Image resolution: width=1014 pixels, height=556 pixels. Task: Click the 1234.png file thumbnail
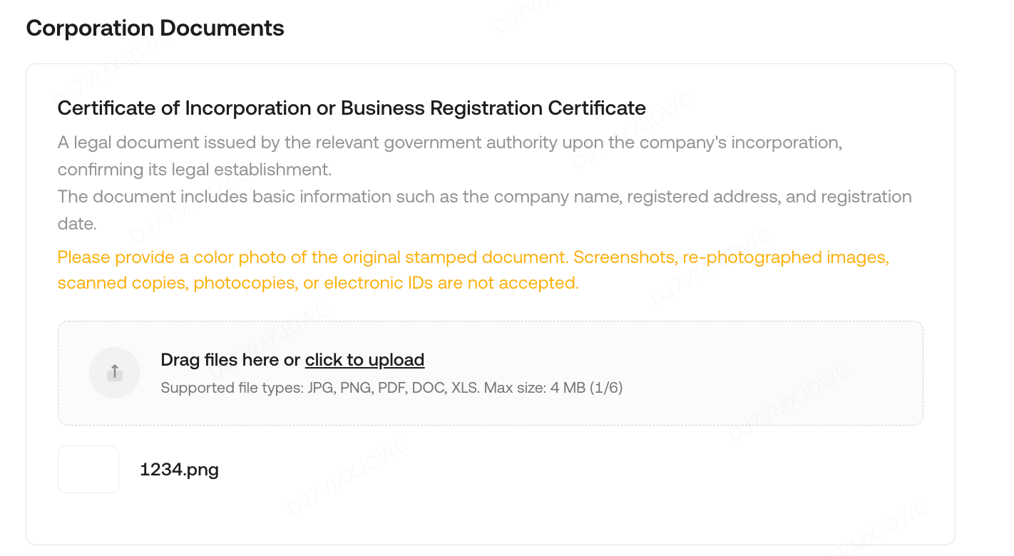click(x=88, y=469)
